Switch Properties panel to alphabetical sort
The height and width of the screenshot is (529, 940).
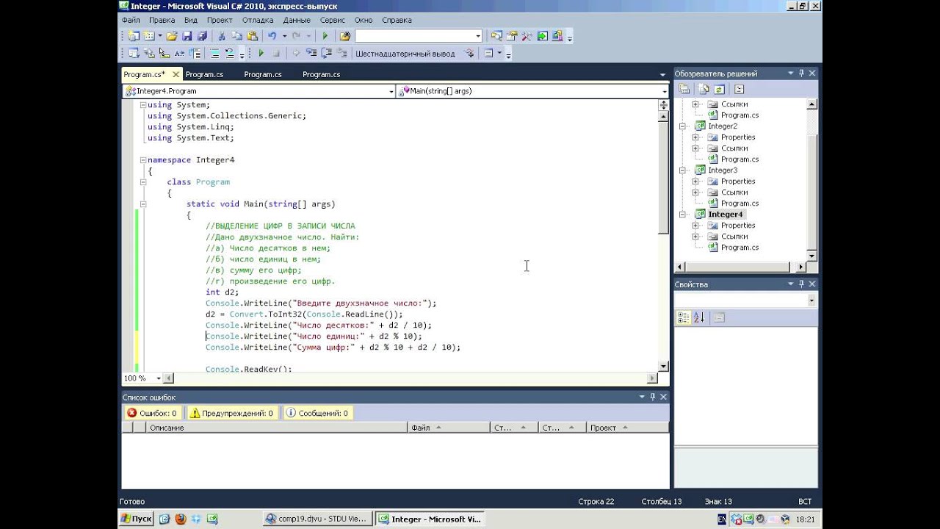(698, 317)
